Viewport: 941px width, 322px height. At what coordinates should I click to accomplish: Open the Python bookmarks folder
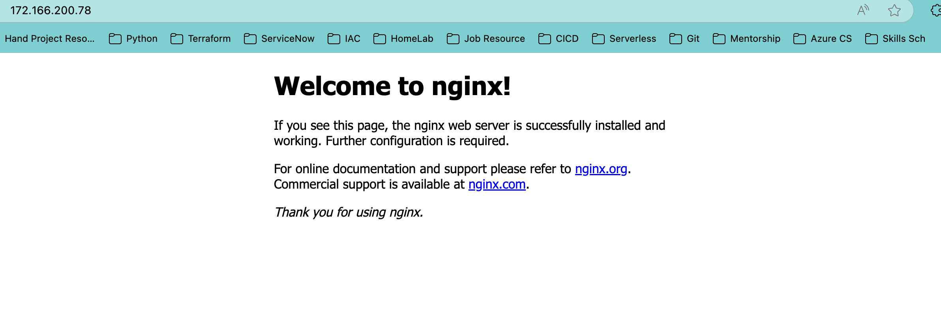tap(133, 39)
